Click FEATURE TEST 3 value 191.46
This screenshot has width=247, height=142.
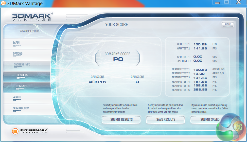tap(200, 78)
